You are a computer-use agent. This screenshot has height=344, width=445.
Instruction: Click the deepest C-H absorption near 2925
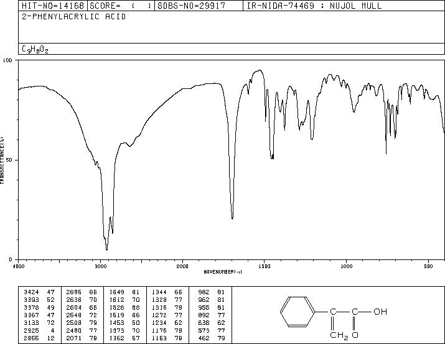(x=106, y=249)
